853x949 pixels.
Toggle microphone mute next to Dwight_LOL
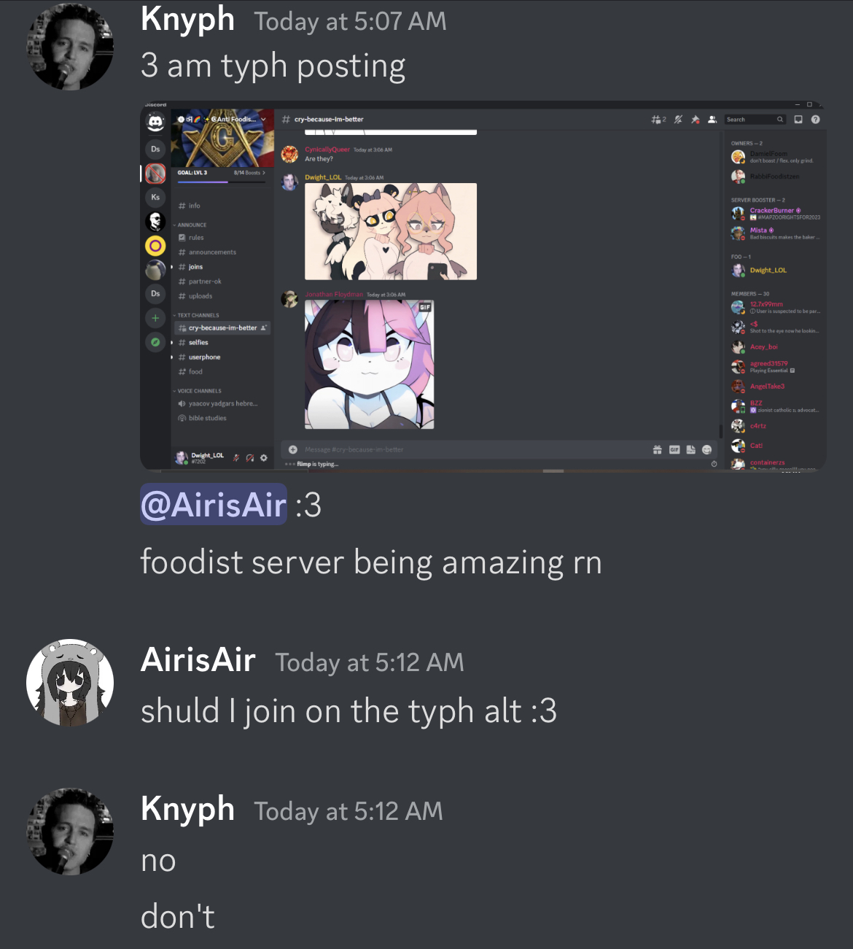236,458
